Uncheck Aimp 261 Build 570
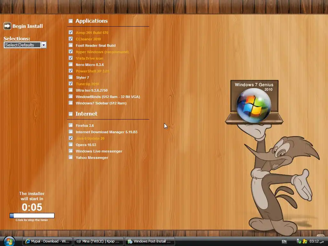The image size is (328, 246). (71, 32)
